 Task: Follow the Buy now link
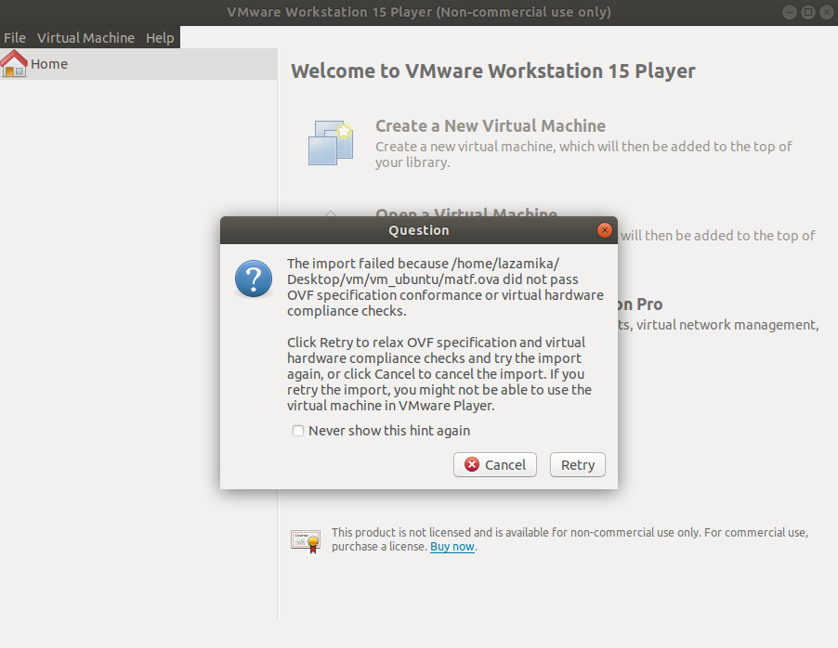pyautogui.click(x=452, y=547)
